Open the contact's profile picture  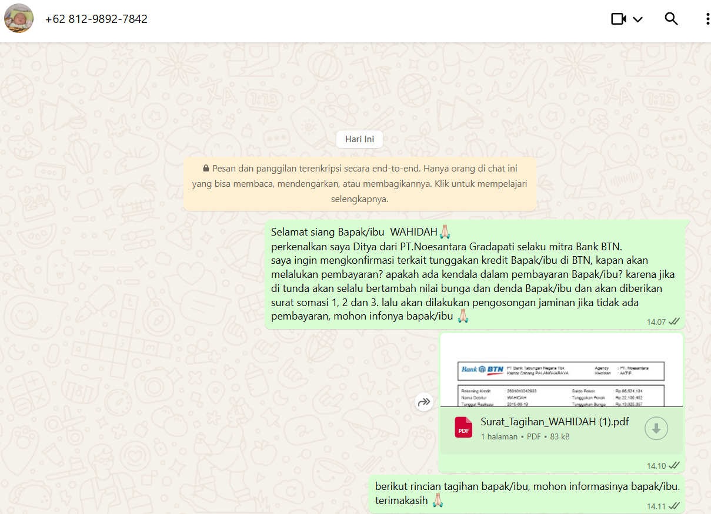pos(19,19)
